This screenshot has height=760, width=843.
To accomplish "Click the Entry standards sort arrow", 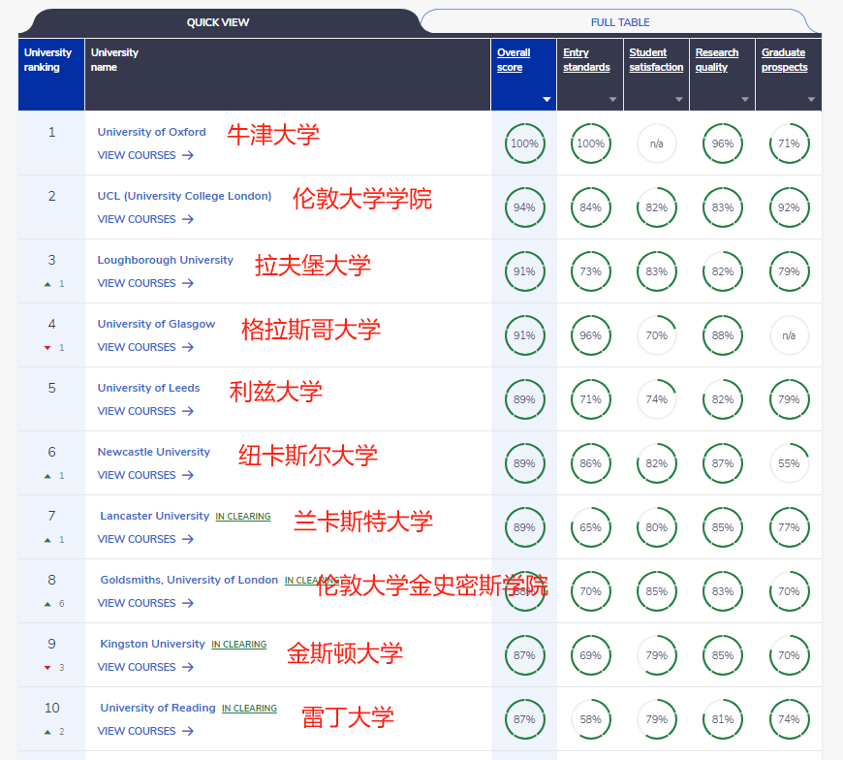I will point(613,100).
